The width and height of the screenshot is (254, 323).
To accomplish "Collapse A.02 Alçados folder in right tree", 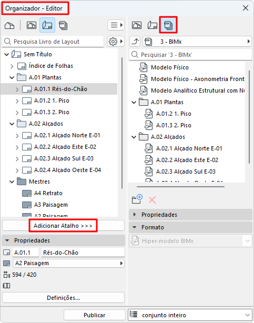I will pyautogui.click(x=134, y=137).
